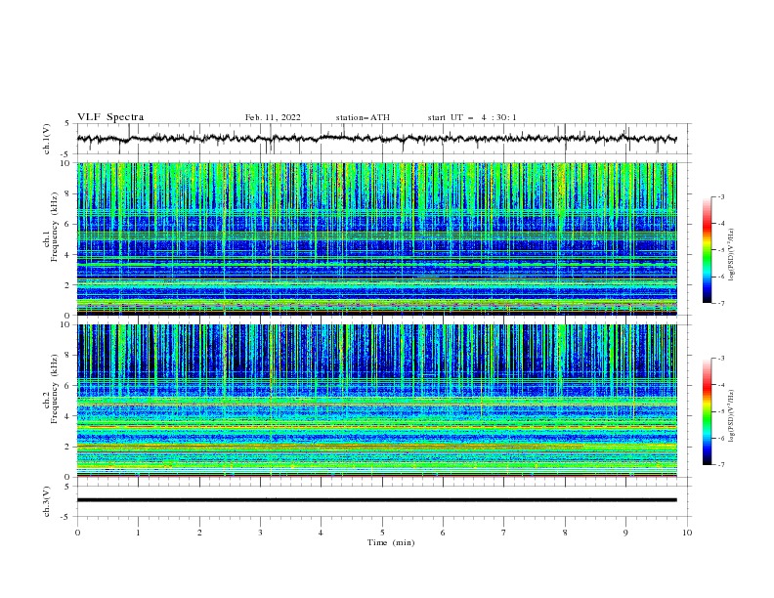Click the "-7" label on ch.2 colorbar
Viewport: 774px width, 598px height.
click(x=721, y=464)
